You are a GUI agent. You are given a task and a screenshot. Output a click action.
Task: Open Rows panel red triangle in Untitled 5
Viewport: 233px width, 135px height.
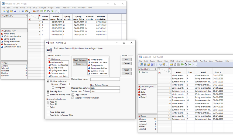140,116
